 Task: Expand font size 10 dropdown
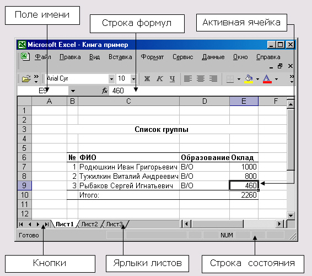[133, 79]
